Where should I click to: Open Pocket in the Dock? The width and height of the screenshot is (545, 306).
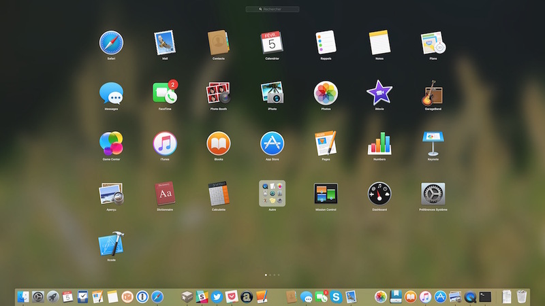[x=232, y=297]
